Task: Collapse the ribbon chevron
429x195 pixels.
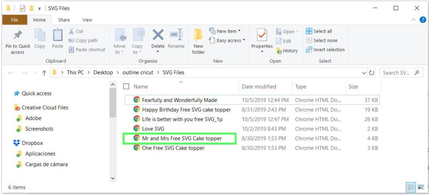Action: 414,20
